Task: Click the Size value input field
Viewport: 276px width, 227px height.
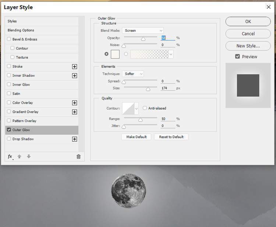Action: tap(167, 88)
